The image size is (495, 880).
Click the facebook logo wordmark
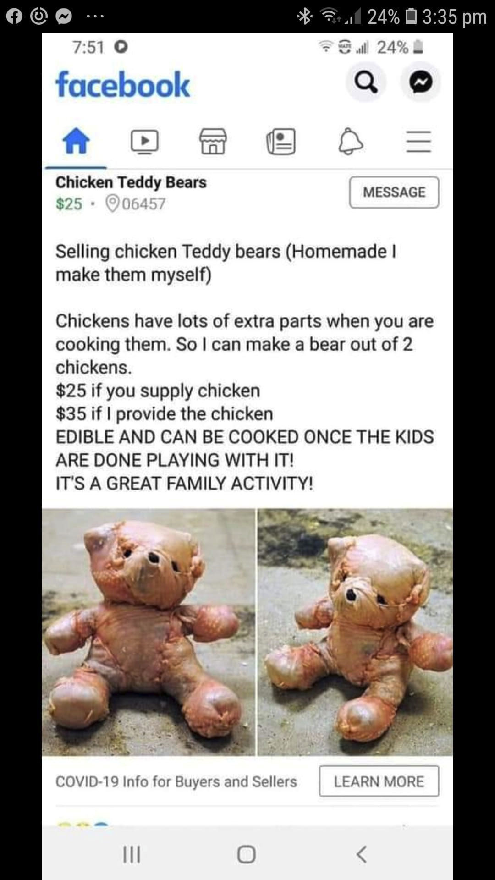[x=122, y=85]
